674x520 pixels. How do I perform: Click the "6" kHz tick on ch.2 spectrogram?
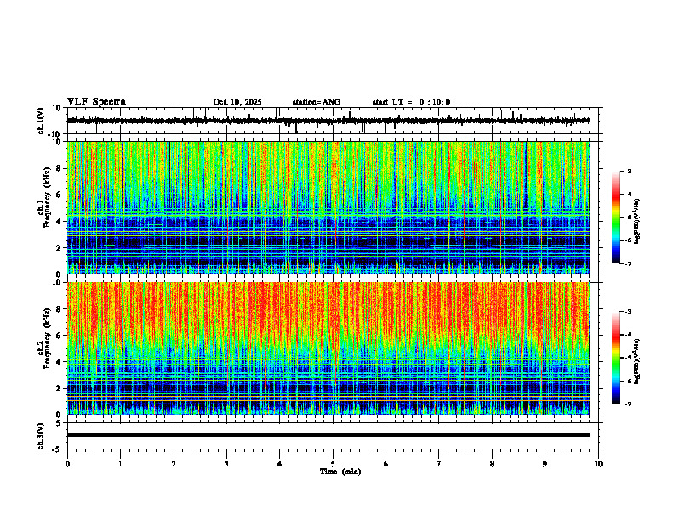(x=60, y=336)
